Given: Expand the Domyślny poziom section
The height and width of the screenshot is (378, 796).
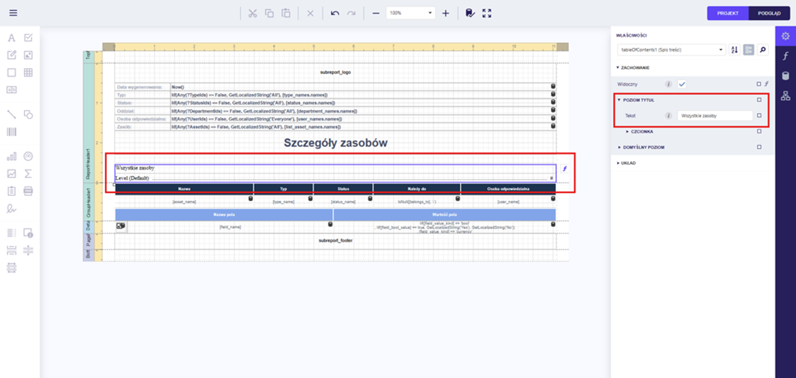Looking at the screenshot, I should [643, 148].
